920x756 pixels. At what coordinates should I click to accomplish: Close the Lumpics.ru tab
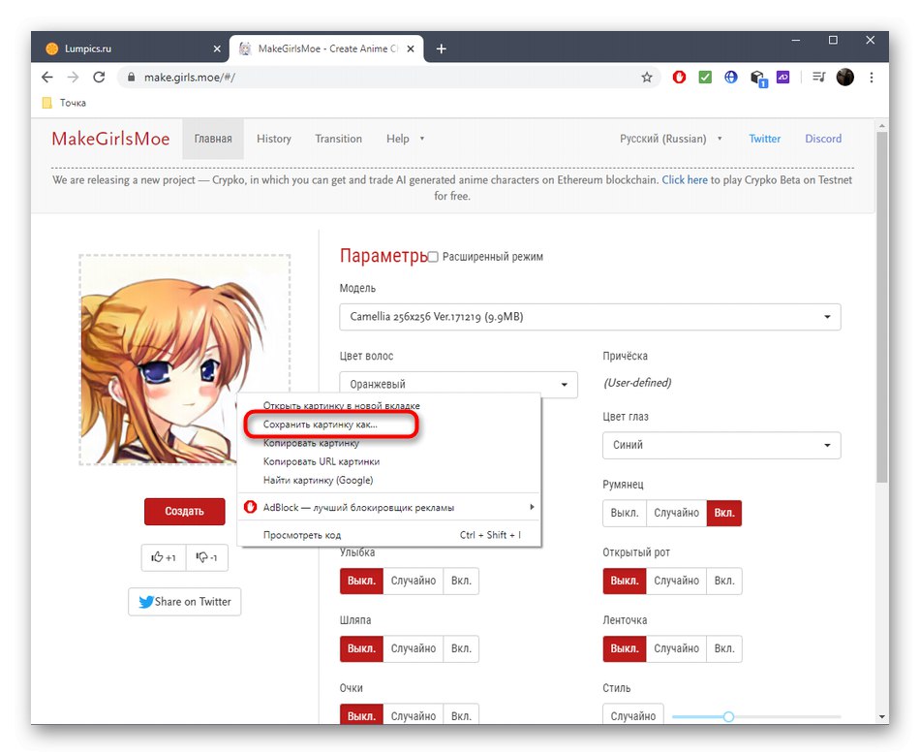(x=217, y=48)
